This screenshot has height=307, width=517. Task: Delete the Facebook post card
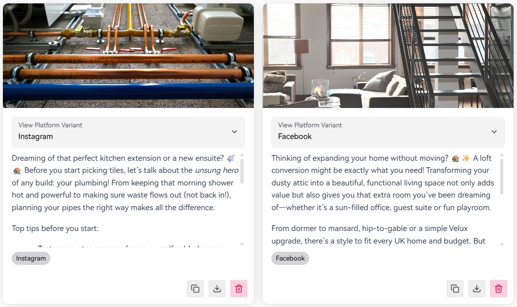pyautogui.click(x=499, y=289)
